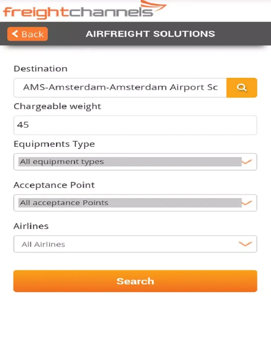271x354 pixels.
Task: Click the Chargeable weight label
Action: pos(57,107)
